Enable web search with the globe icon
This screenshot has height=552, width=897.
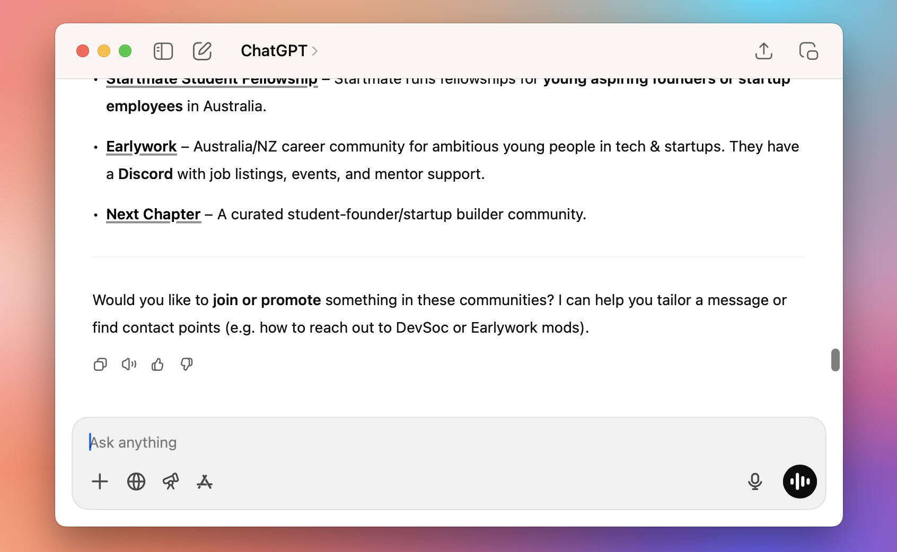pyautogui.click(x=136, y=482)
